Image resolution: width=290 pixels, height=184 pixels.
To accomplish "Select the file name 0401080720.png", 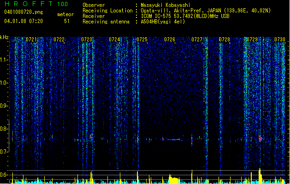I will pyautogui.click(x=24, y=12).
